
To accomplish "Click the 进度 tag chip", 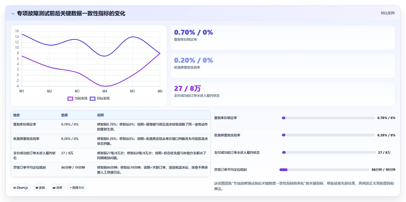I will pyautogui.click(x=57, y=188).
